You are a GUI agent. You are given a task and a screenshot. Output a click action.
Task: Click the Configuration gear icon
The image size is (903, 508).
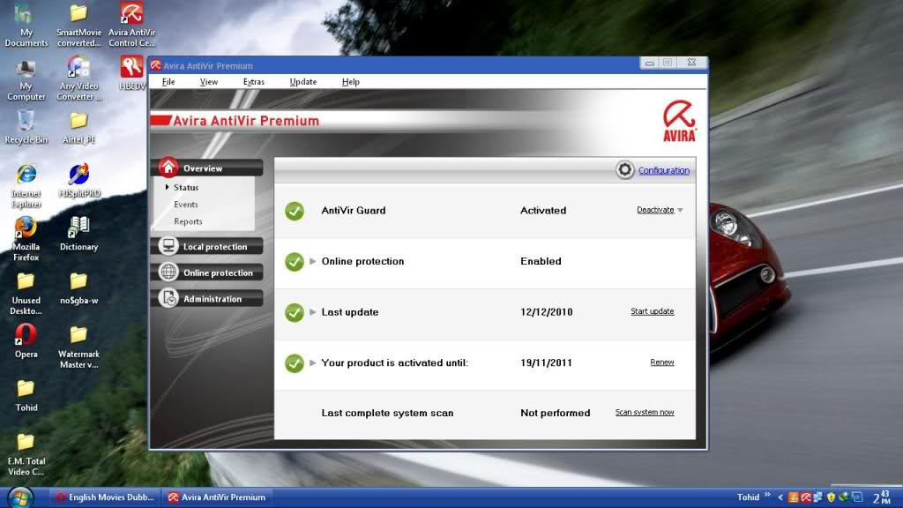pyautogui.click(x=625, y=169)
